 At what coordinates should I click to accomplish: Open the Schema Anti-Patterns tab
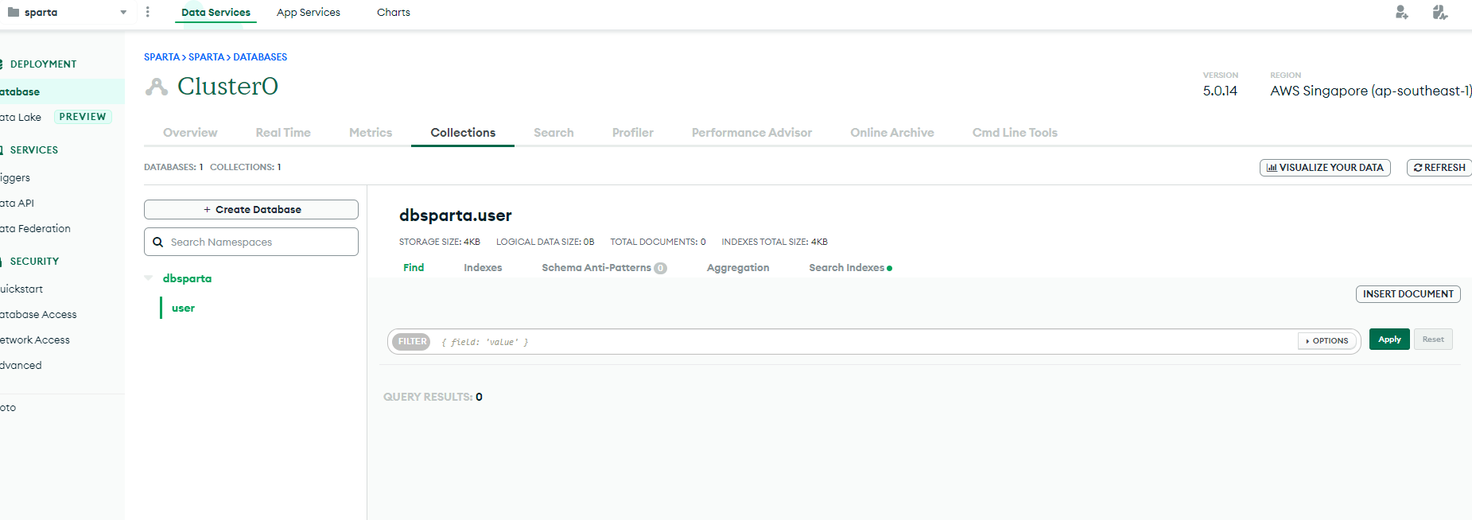604,268
